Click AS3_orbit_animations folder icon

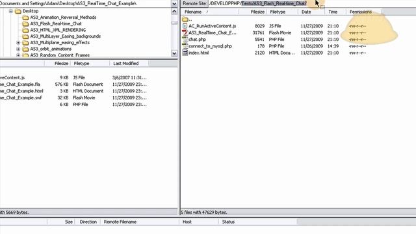coord(25,49)
